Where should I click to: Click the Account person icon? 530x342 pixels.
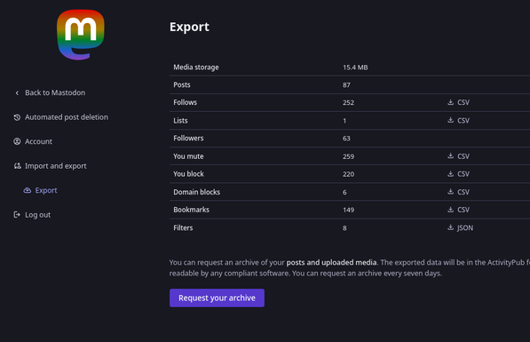pyautogui.click(x=17, y=141)
